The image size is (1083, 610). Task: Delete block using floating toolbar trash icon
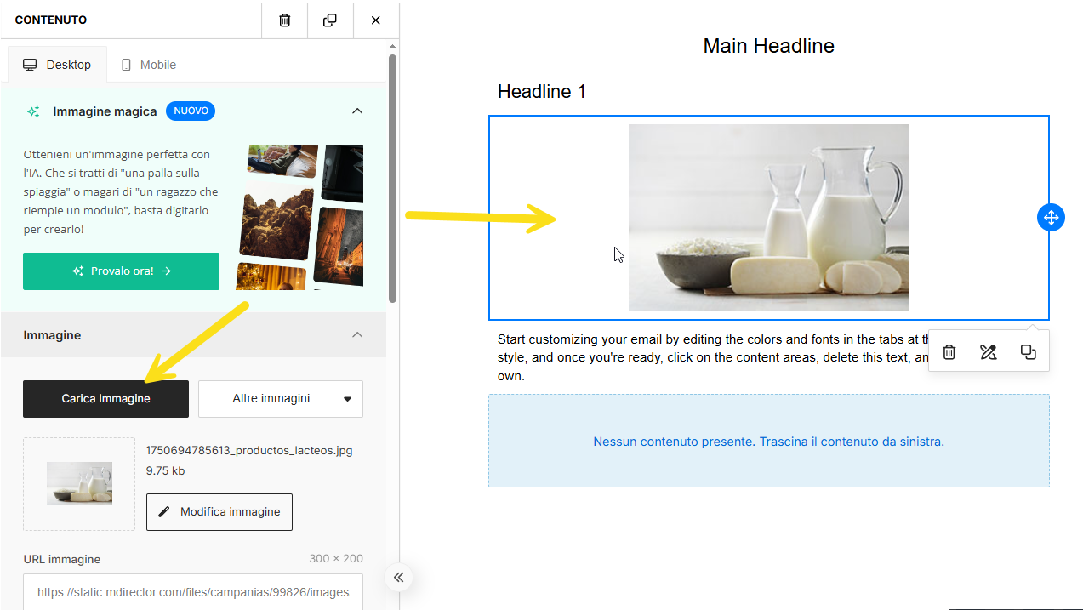pyautogui.click(x=949, y=351)
